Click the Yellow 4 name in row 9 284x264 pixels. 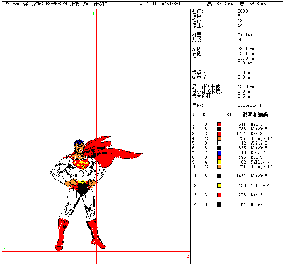(260, 162)
